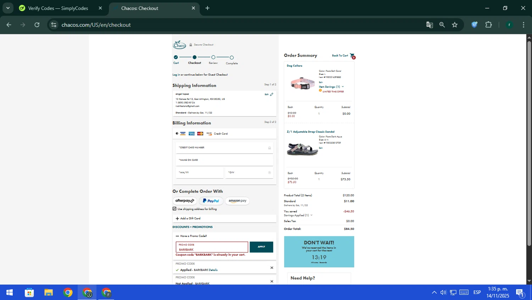532x300 pixels.
Task: Click the Review step in progress bar
Action: coord(213,60)
